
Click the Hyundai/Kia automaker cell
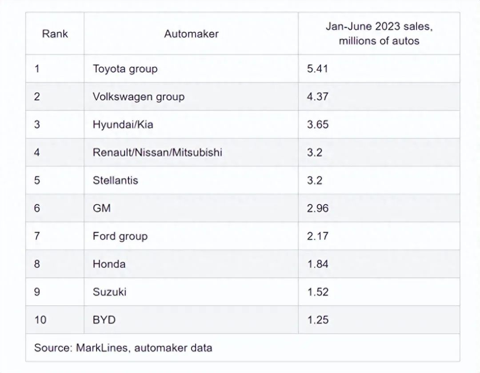pos(123,124)
